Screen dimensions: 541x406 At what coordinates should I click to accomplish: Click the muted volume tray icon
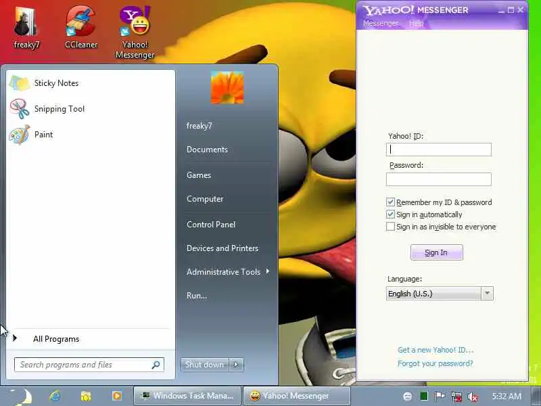(472, 397)
